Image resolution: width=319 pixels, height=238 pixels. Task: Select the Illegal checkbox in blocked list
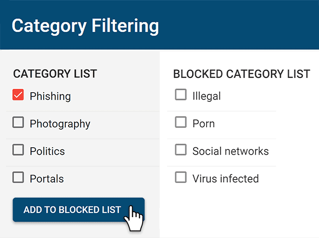181,95
